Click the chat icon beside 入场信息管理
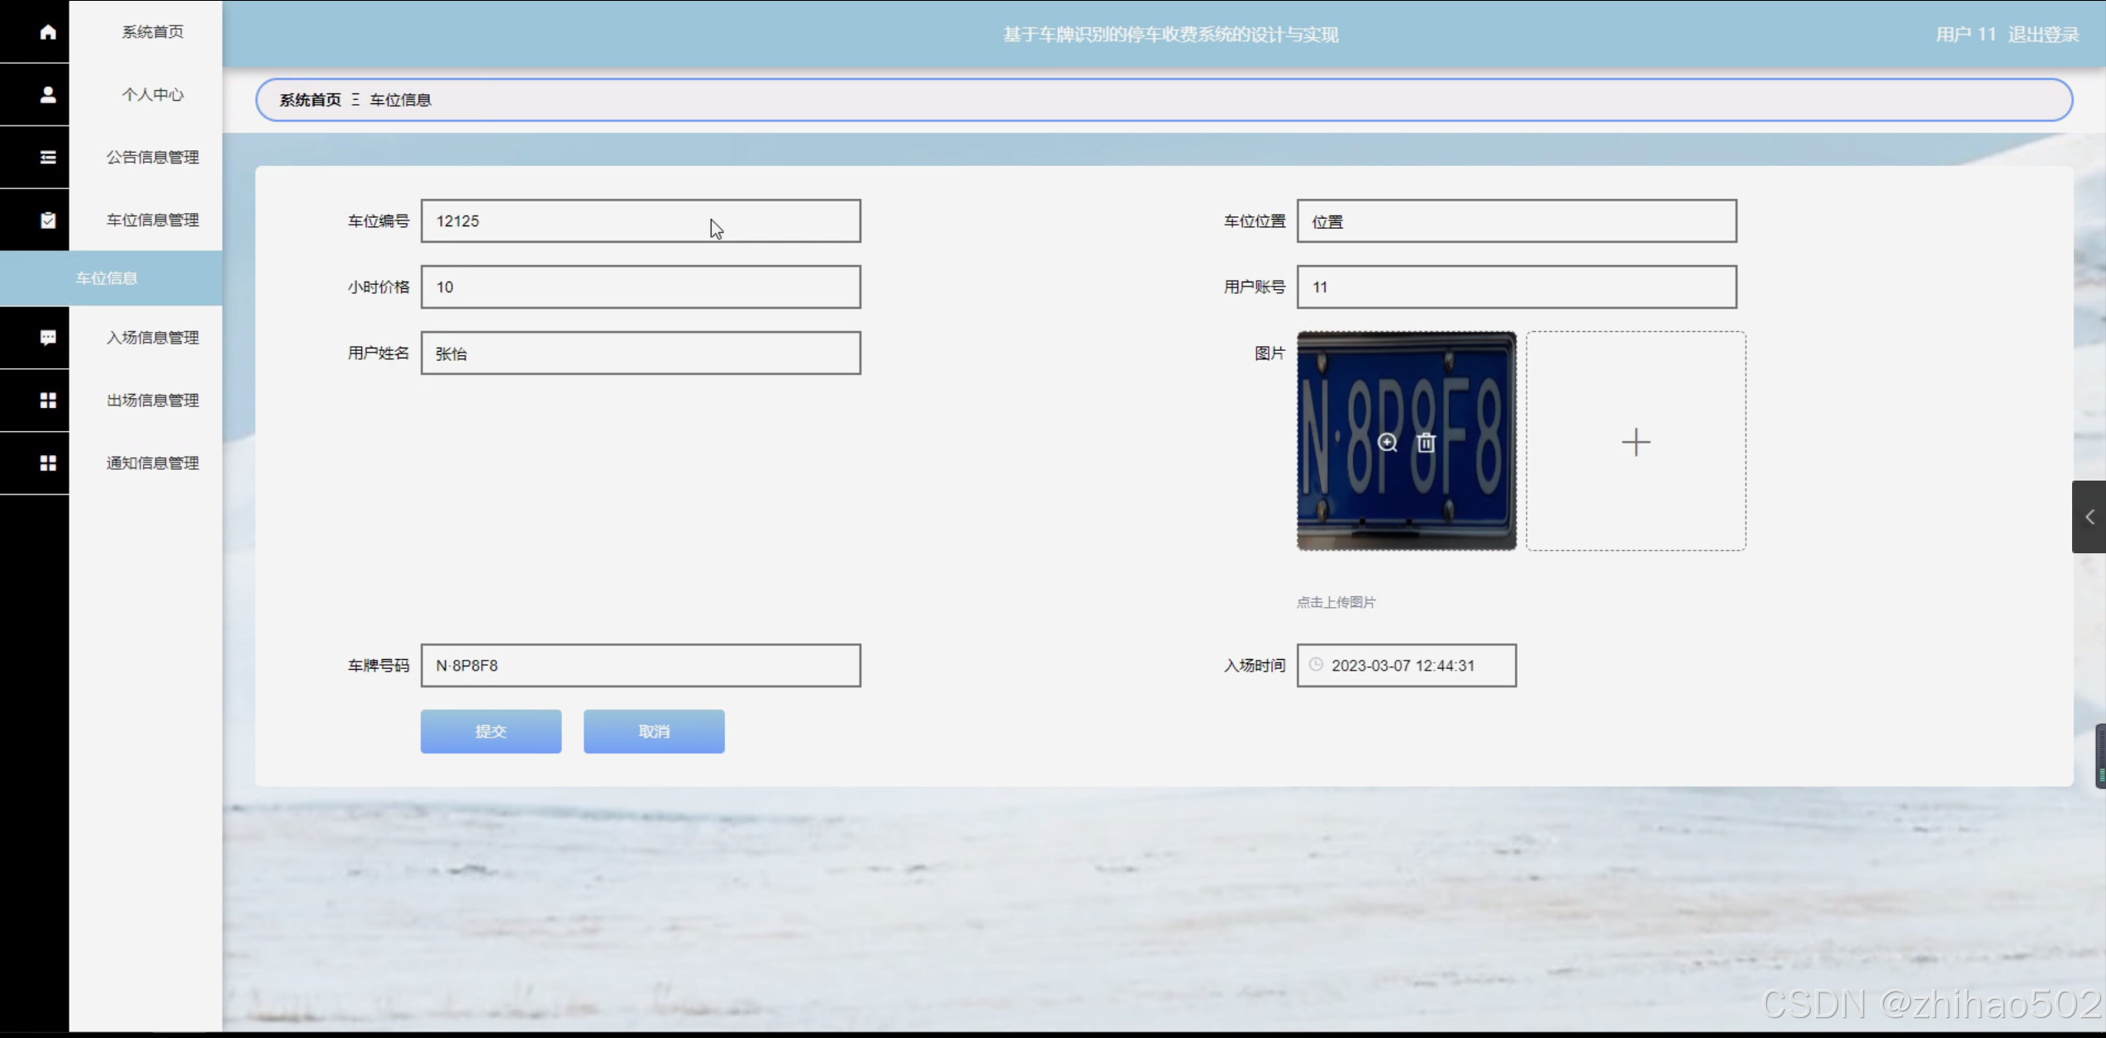The width and height of the screenshot is (2106, 1038). tap(48, 337)
